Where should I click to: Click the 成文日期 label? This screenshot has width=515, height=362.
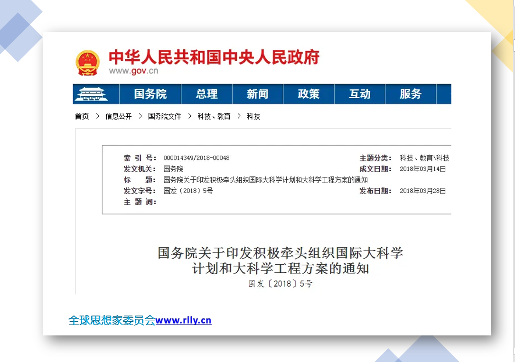tap(375, 169)
